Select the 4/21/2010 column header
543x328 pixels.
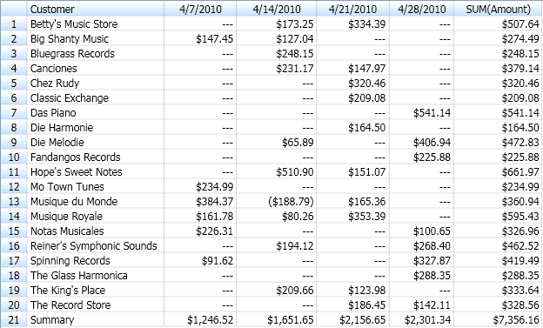pos(352,9)
